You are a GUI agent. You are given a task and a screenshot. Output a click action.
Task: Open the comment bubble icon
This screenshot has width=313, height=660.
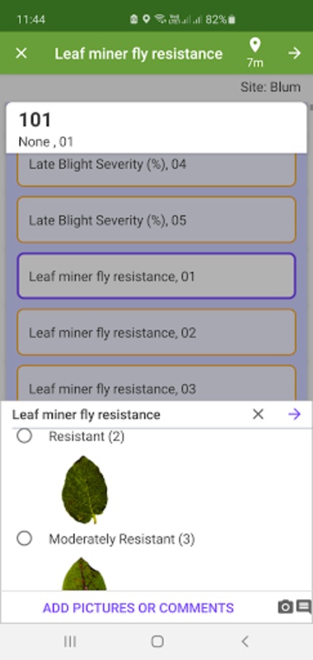point(304,607)
